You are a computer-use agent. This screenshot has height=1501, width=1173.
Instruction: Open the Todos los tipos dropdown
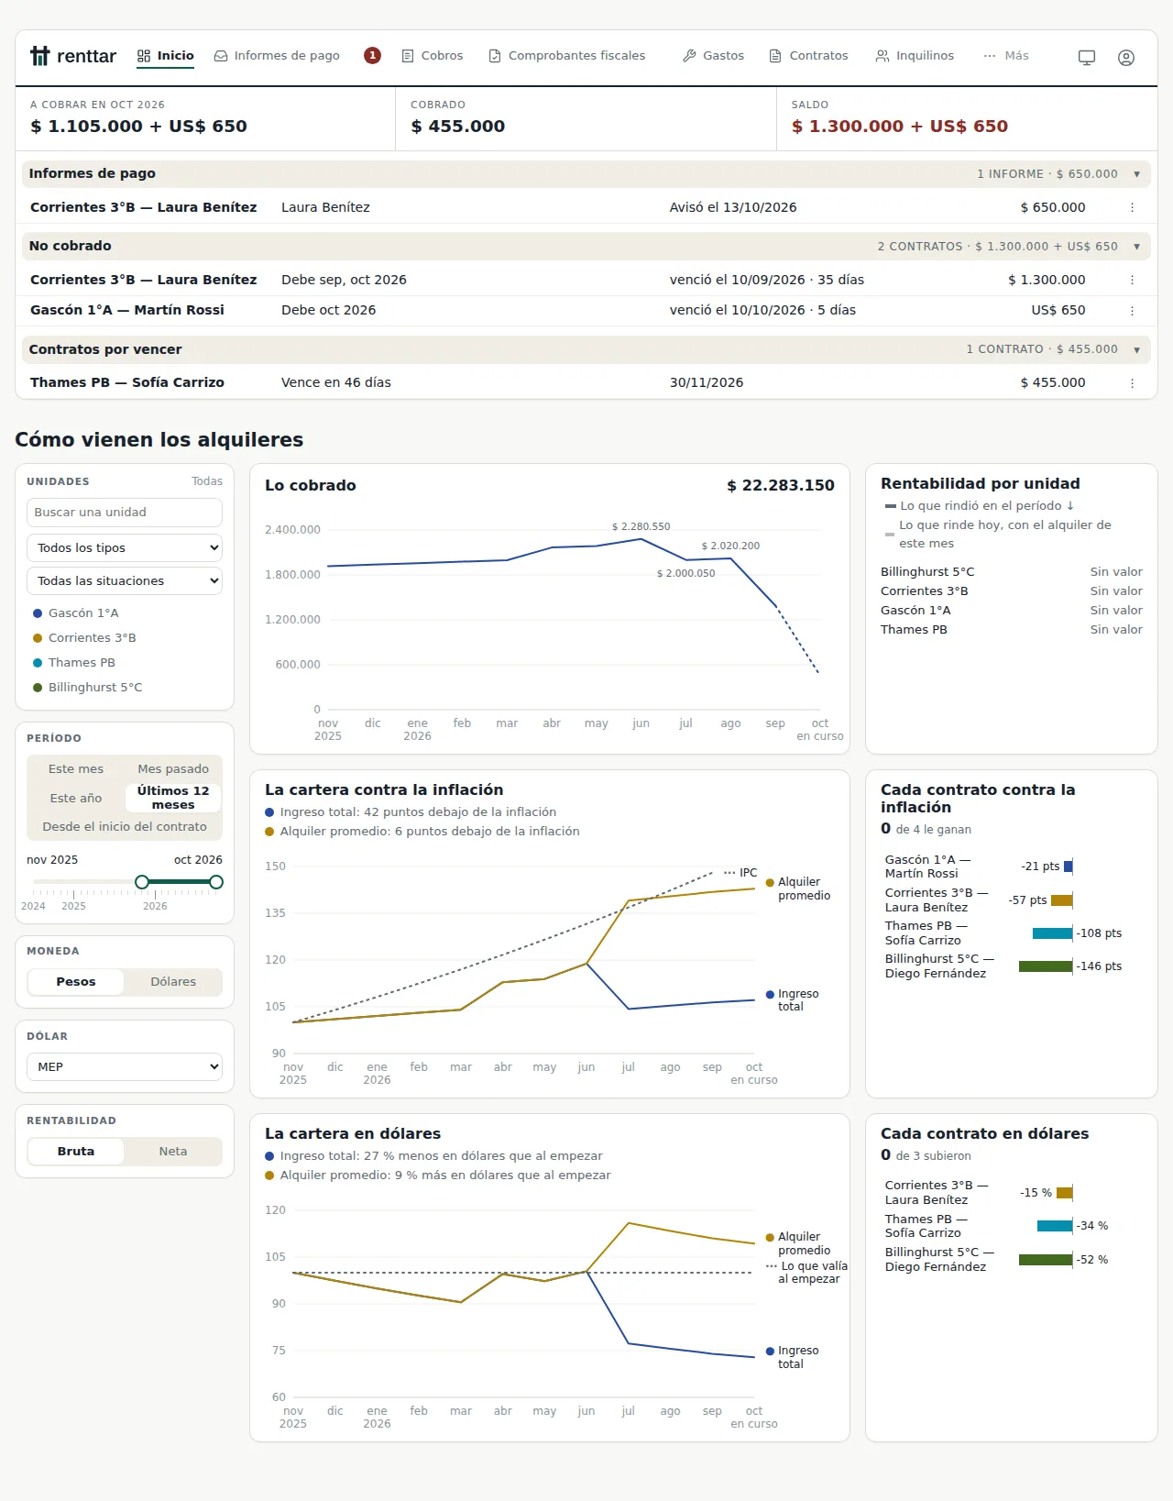[125, 547]
